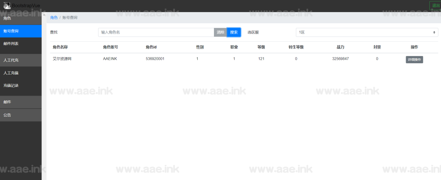Open 邮件列表 in the sidebar

21,44
